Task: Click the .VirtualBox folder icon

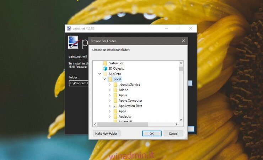Action: pos(105,63)
